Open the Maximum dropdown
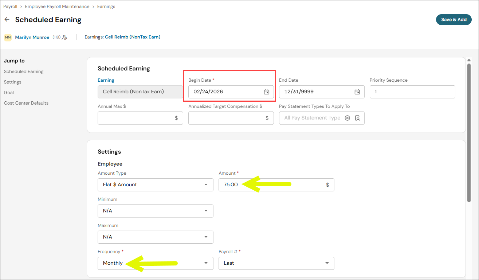This screenshot has width=479, height=280. click(x=156, y=237)
